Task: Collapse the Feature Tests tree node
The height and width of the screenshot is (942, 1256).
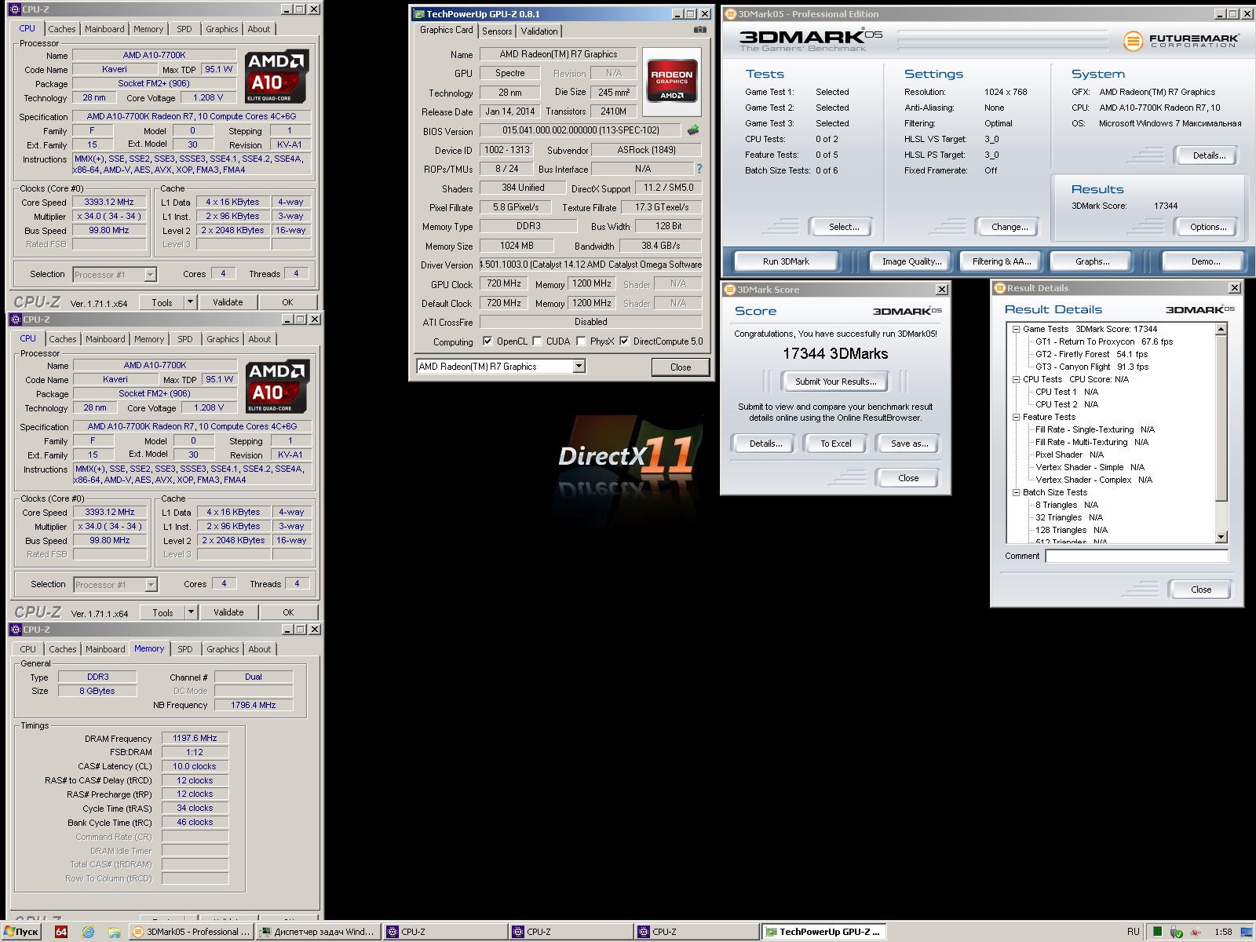Action: tap(1016, 417)
